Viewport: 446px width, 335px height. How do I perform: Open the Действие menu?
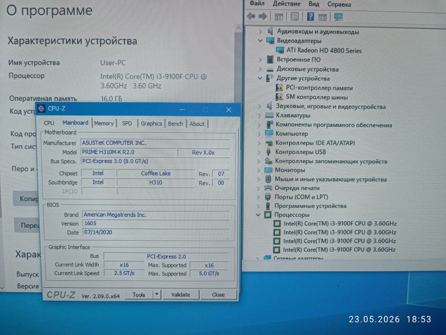(x=286, y=4)
